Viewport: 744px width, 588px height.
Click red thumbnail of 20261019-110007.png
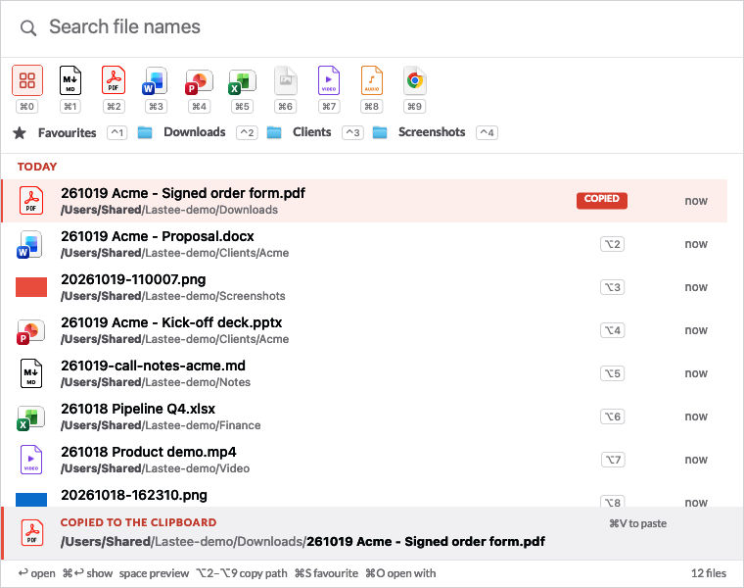tap(31, 287)
